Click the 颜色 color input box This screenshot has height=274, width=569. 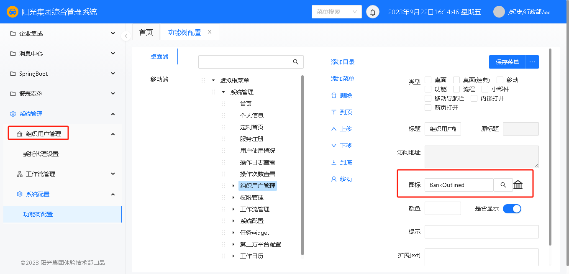tap(442, 208)
